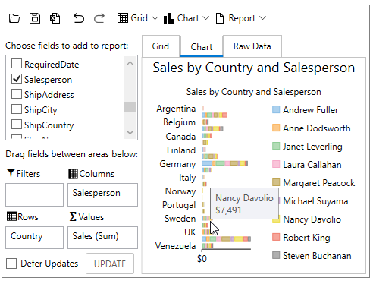Check the ShipCity field checkbox
This screenshot has width=373, height=281.
[17, 109]
